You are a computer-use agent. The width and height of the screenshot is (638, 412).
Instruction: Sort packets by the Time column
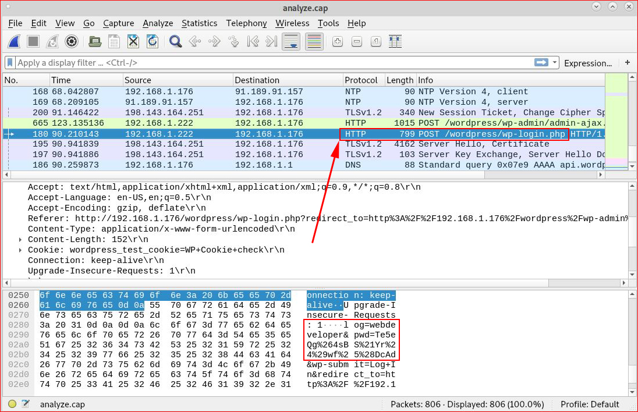click(86, 80)
